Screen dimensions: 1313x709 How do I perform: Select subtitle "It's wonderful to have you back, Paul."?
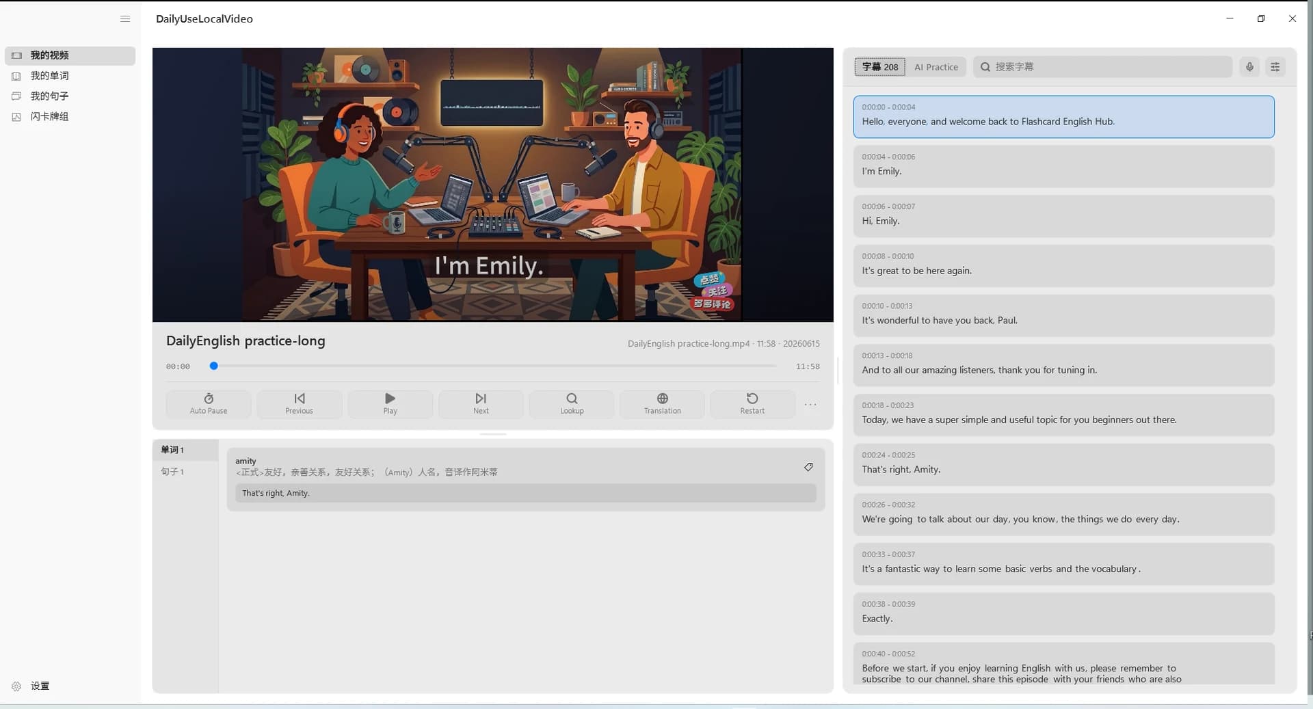(1063, 315)
